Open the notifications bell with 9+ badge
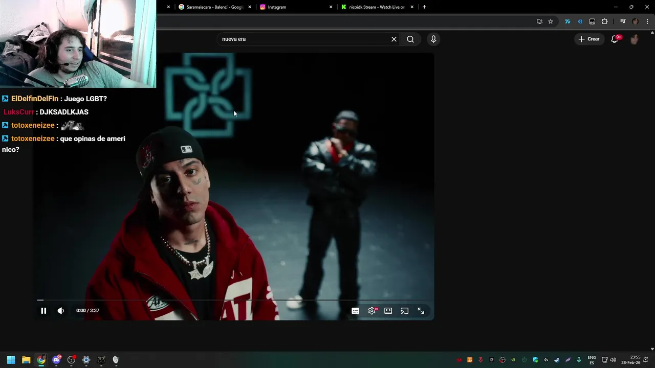Image resolution: width=655 pixels, height=368 pixels. (x=615, y=39)
